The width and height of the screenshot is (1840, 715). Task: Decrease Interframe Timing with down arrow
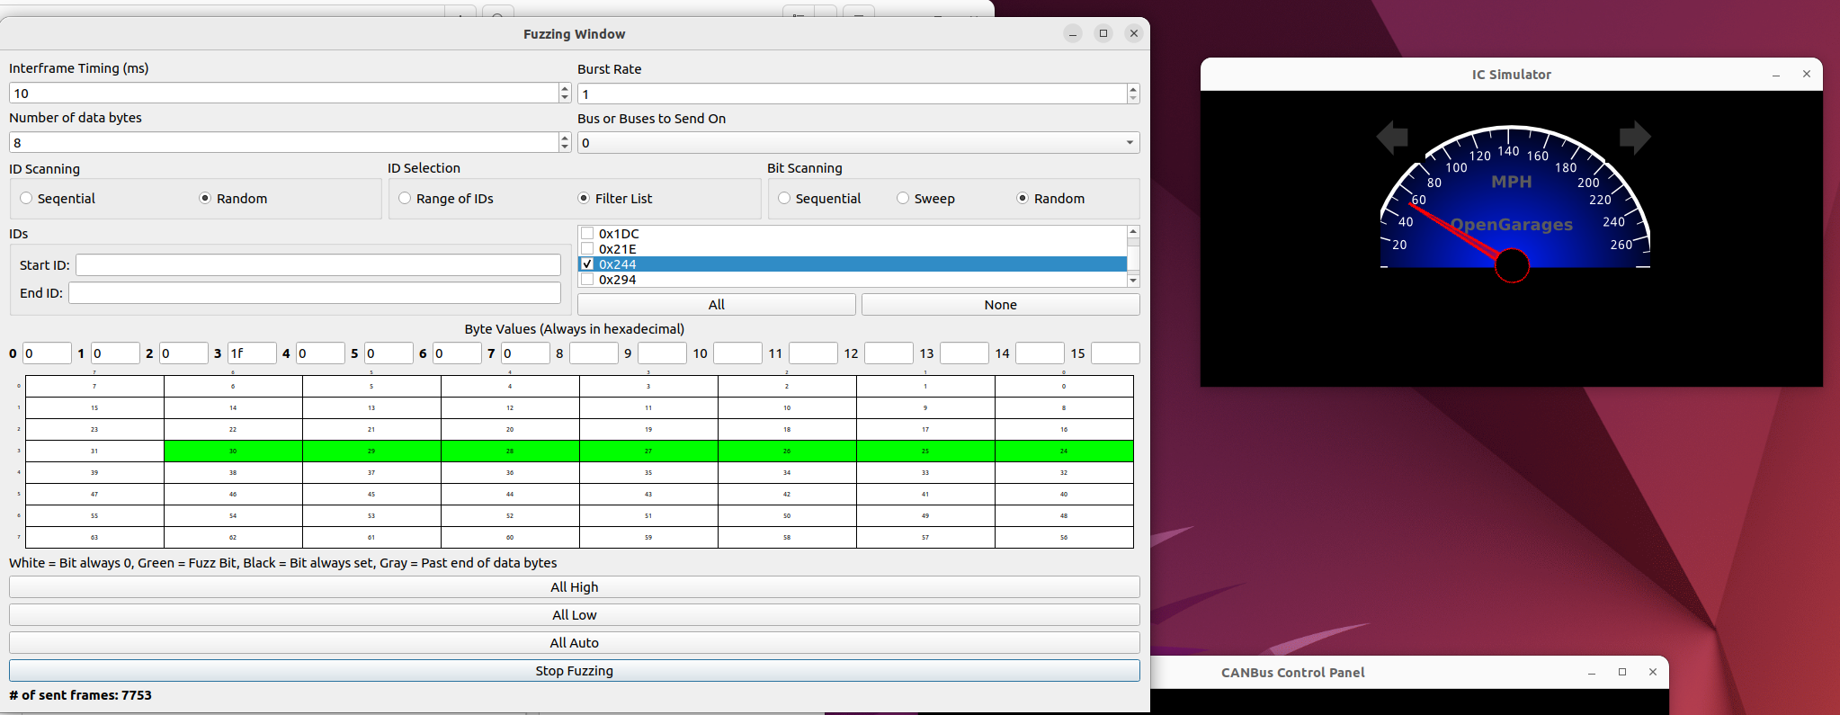point(565,97)
